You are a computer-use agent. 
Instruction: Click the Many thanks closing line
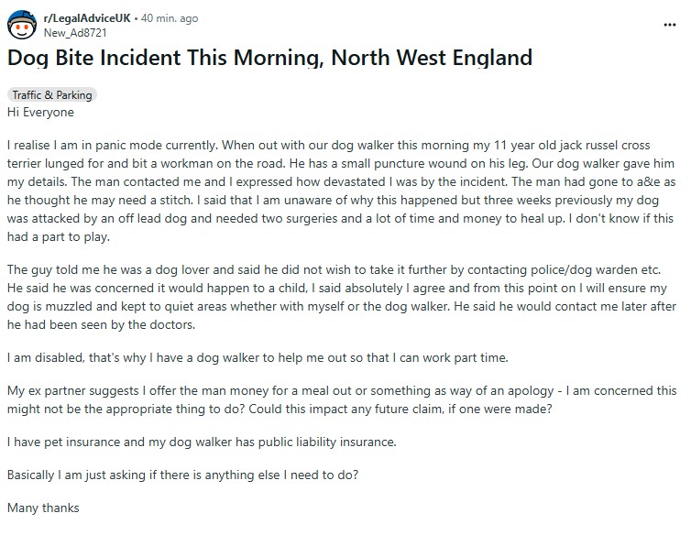[x=43, y=508]
